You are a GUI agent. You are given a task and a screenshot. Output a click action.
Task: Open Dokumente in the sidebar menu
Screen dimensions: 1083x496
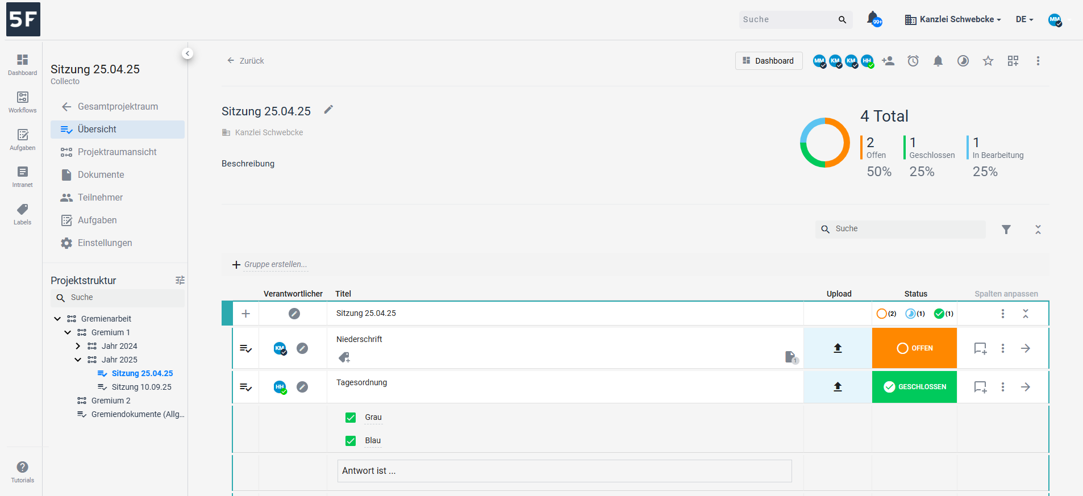(x=101, y=175)
